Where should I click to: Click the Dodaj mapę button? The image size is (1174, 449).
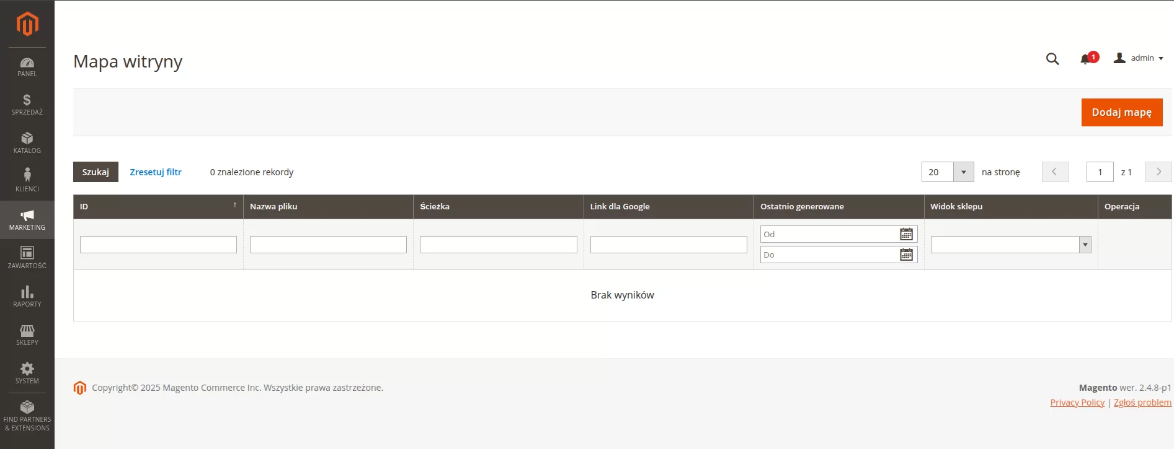coord(1121,113)
